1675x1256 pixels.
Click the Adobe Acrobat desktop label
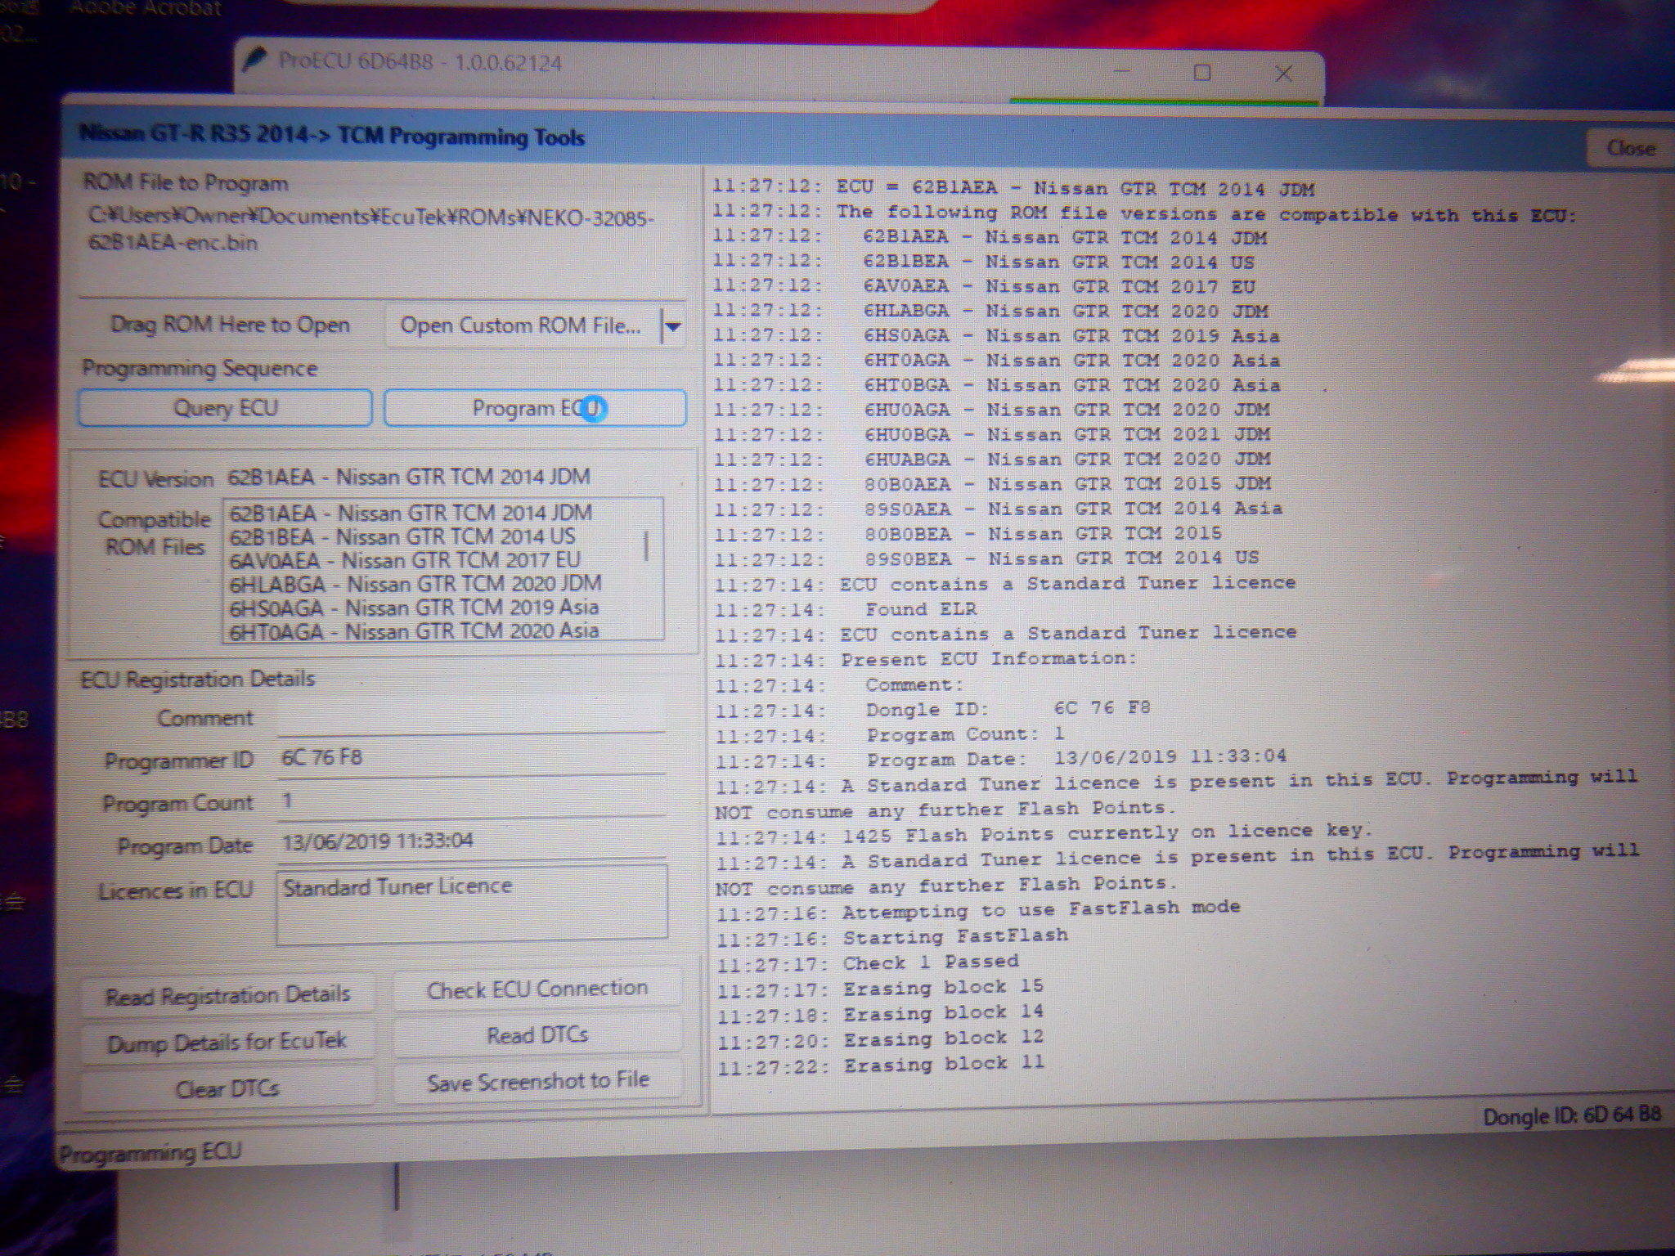(146, 9)
